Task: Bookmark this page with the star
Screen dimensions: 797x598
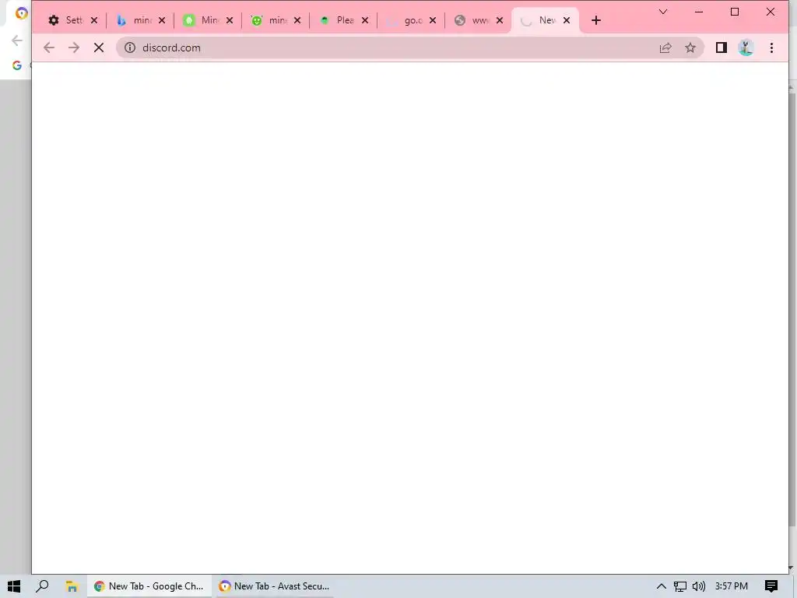Action: [690, 47]
